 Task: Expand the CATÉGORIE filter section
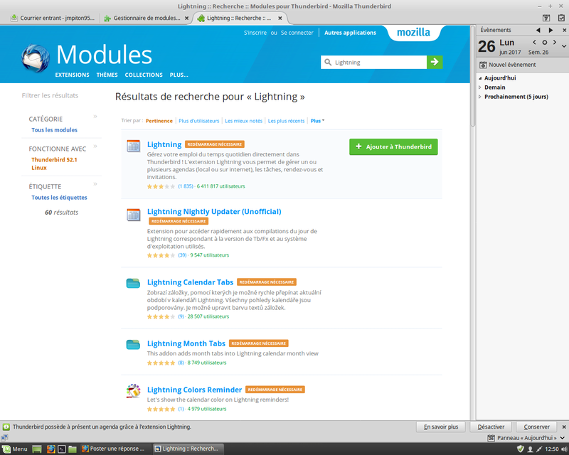pos(95,117)
